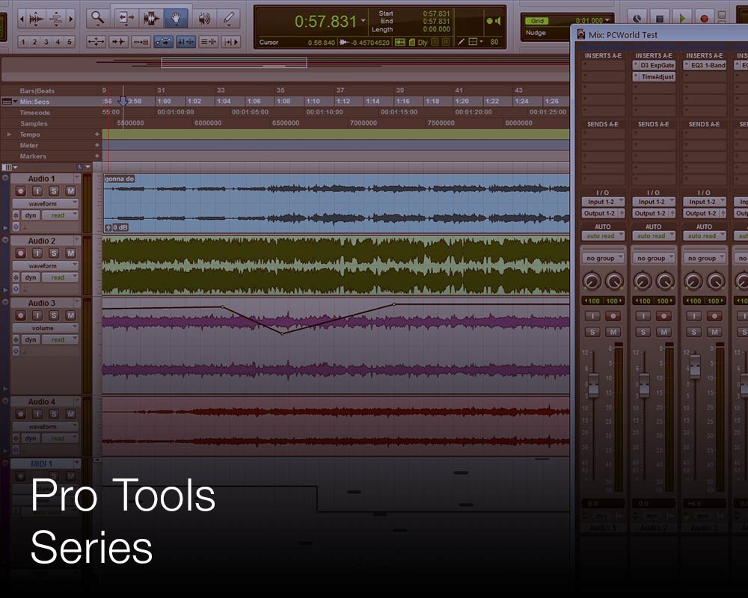Click the horizontal zoom in right arrow

point(71,19)
